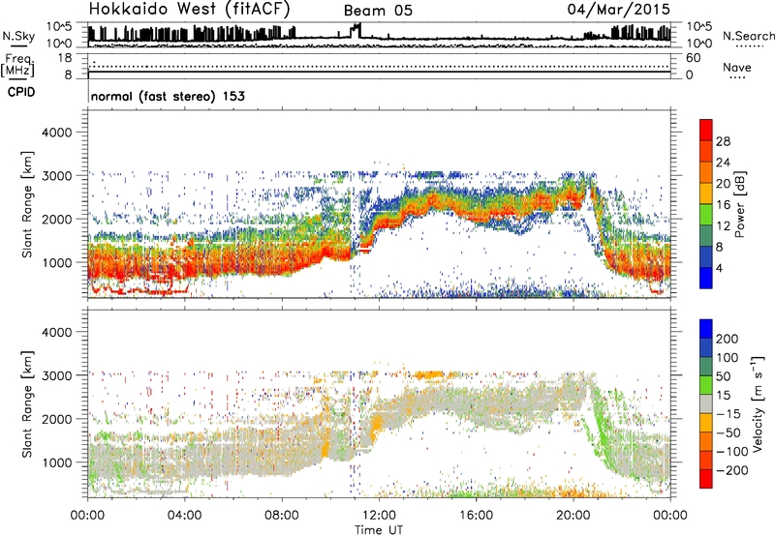
Task: Click the '12' power colorbar label
Action: click(723, 226)
